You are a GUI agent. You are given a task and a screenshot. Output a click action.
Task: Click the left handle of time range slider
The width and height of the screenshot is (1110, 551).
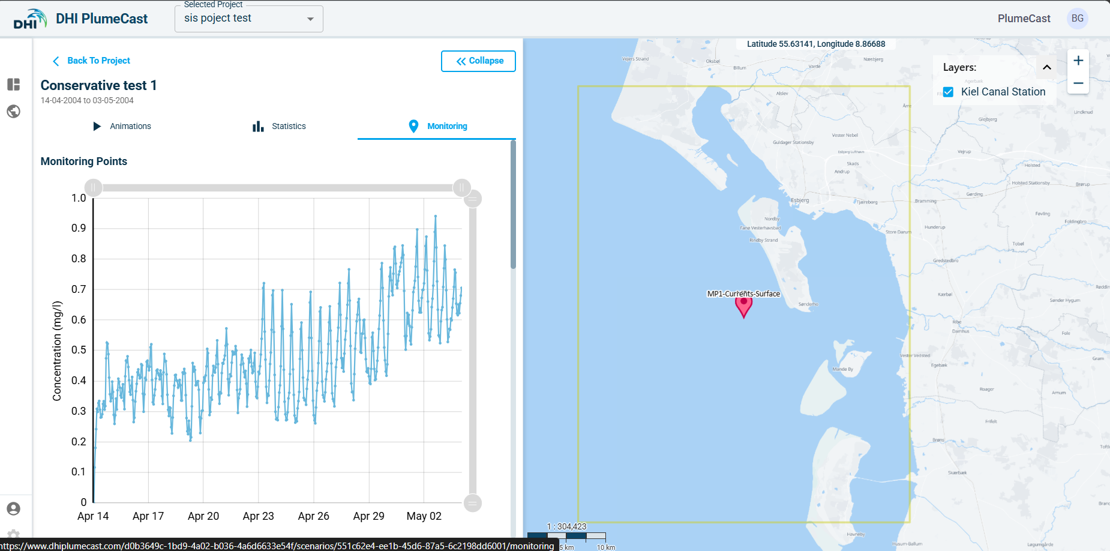[94, 188]
